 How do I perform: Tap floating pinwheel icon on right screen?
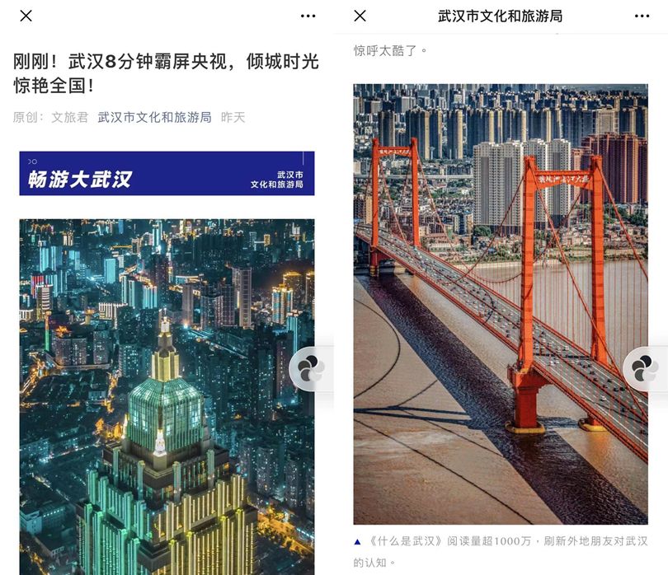pos(645,369)
